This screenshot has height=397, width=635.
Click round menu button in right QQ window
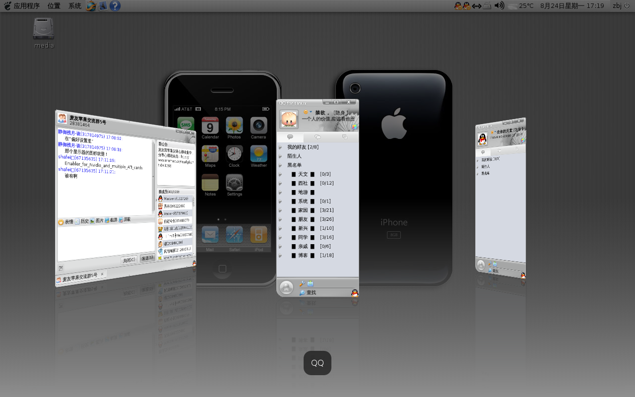(x=481, y=265)
